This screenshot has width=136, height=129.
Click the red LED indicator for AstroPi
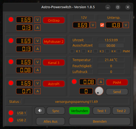11,83
